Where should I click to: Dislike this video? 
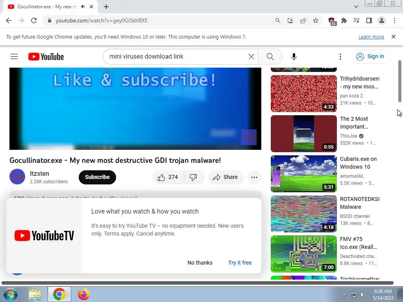coord(193,177)
